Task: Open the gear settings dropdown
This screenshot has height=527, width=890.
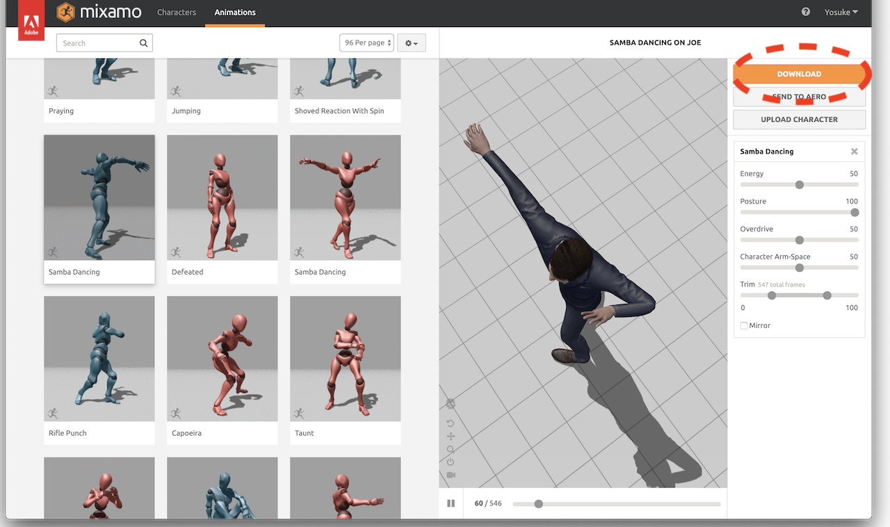Action: [412, 43]
